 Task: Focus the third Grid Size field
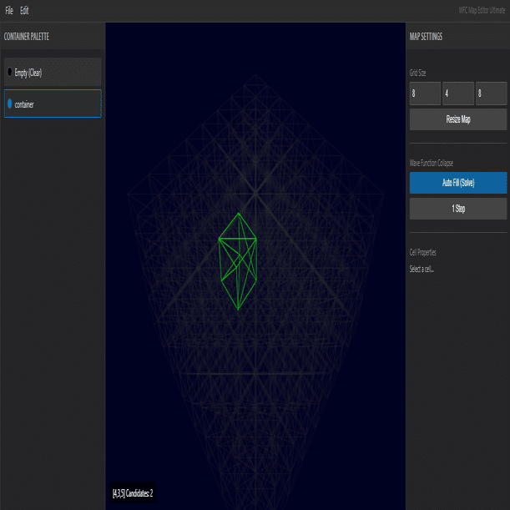tap(491, 93)
